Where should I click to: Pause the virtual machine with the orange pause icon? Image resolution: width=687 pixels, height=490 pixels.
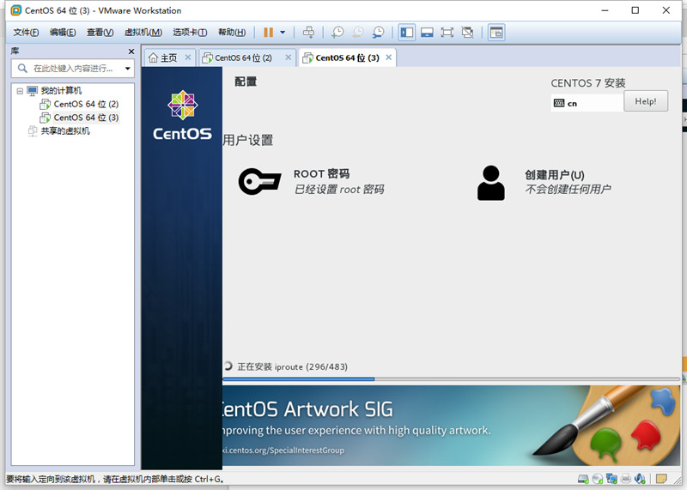[x=268, y=33]
